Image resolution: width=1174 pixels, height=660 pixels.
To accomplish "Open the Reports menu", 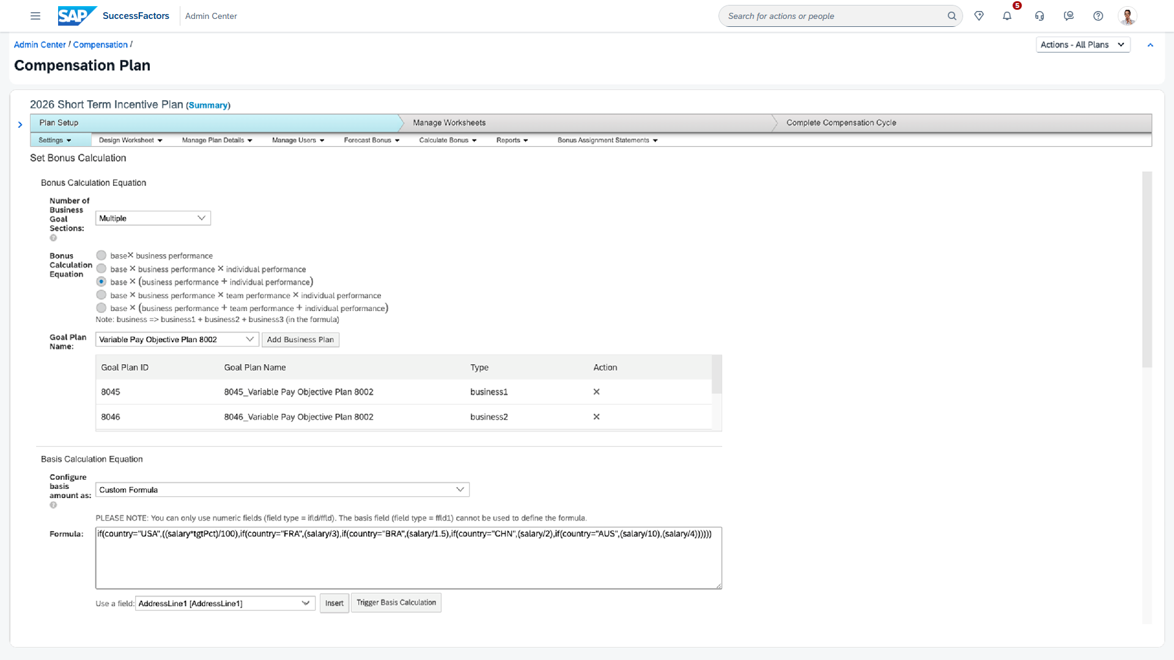I will click(512, 141).
